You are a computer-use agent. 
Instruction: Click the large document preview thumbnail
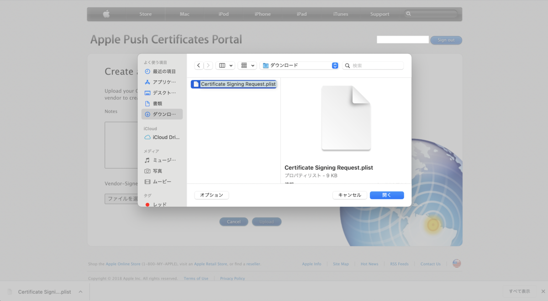pyautogui.click(x=346, y=118)
